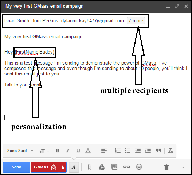Insert a numbered list
Screen dimensions: 192x175
[x=118, y=151]
